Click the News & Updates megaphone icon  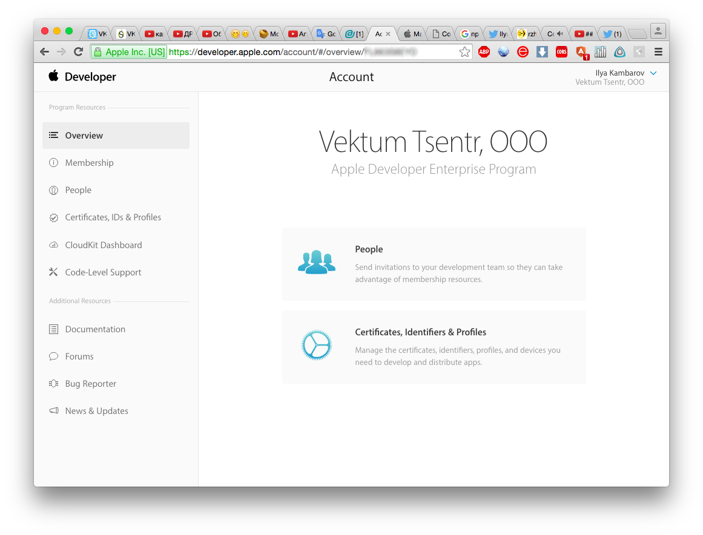(x=54, y=410)
